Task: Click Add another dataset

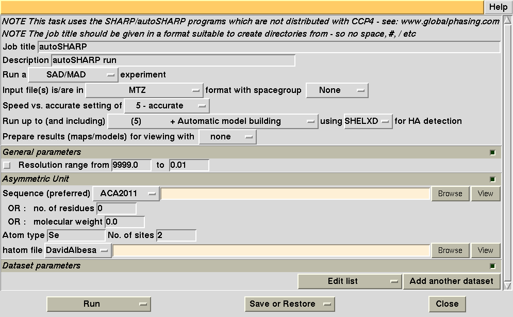Action: coord(452,281)
